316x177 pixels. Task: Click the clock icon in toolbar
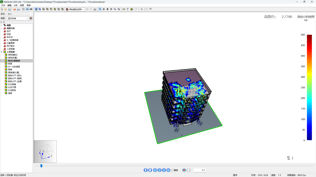(23, 9)
